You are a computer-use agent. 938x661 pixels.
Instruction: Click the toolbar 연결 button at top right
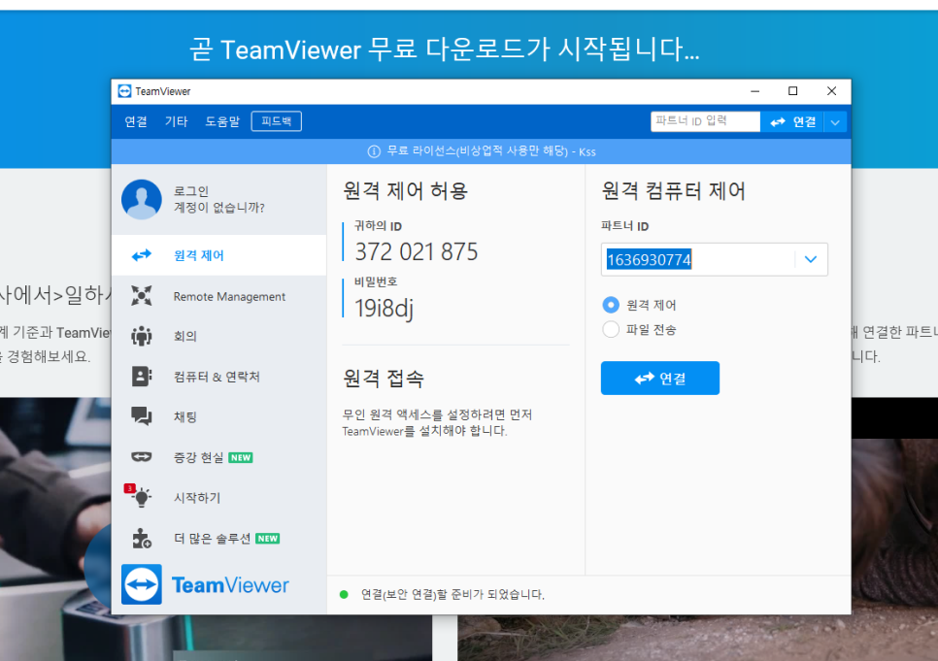coord(792,122)
